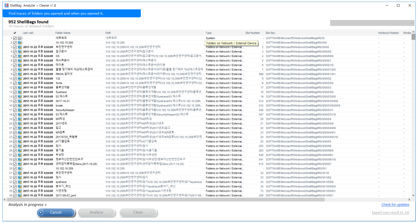Uncheck the checkbox for the locale row

15,105
